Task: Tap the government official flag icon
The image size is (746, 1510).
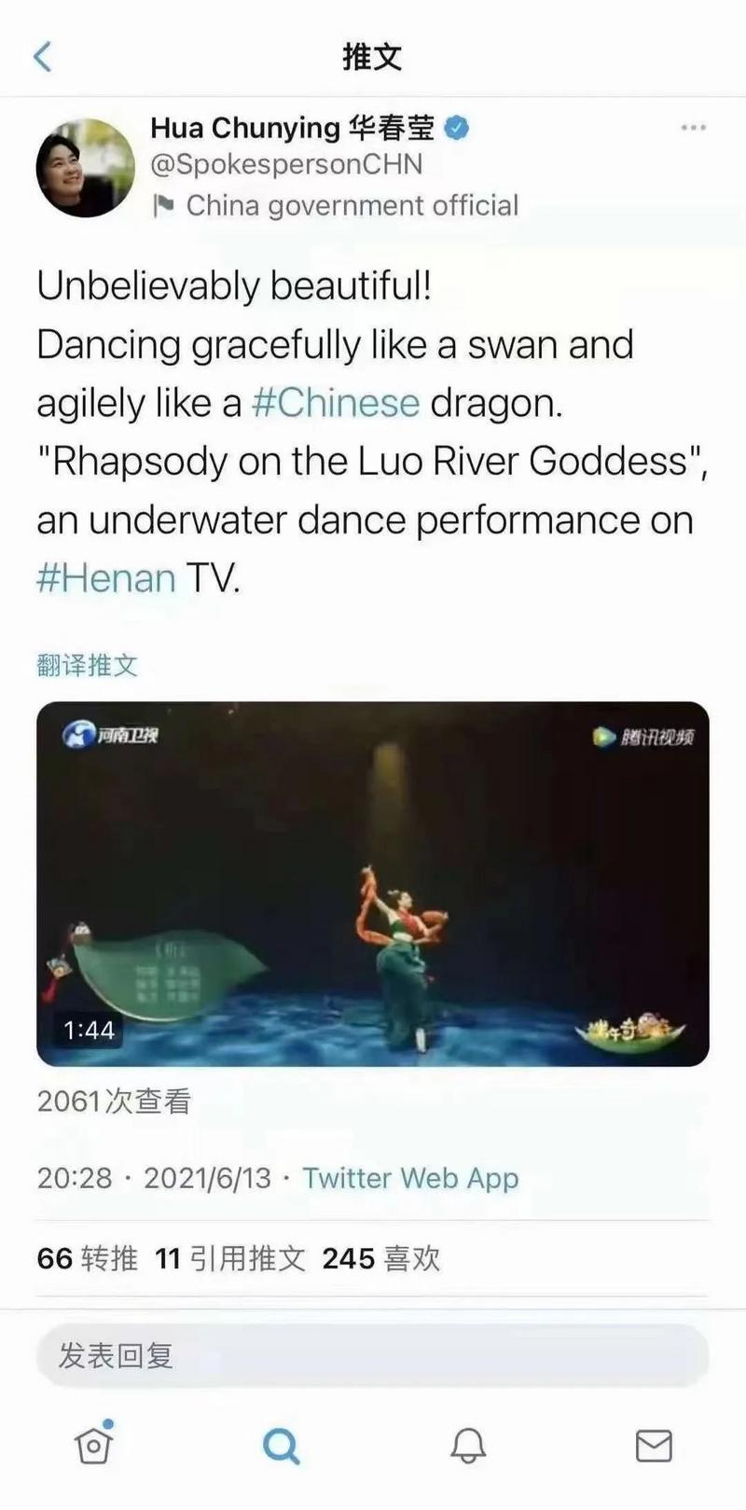Action: click(x=163, y=205)
